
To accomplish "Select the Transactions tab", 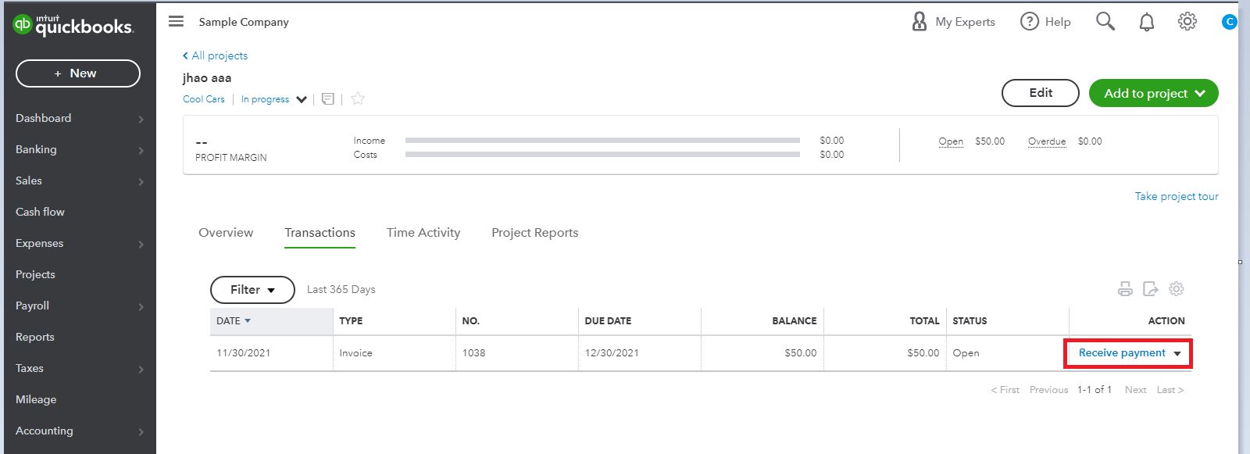I will [x=320, y=233].
